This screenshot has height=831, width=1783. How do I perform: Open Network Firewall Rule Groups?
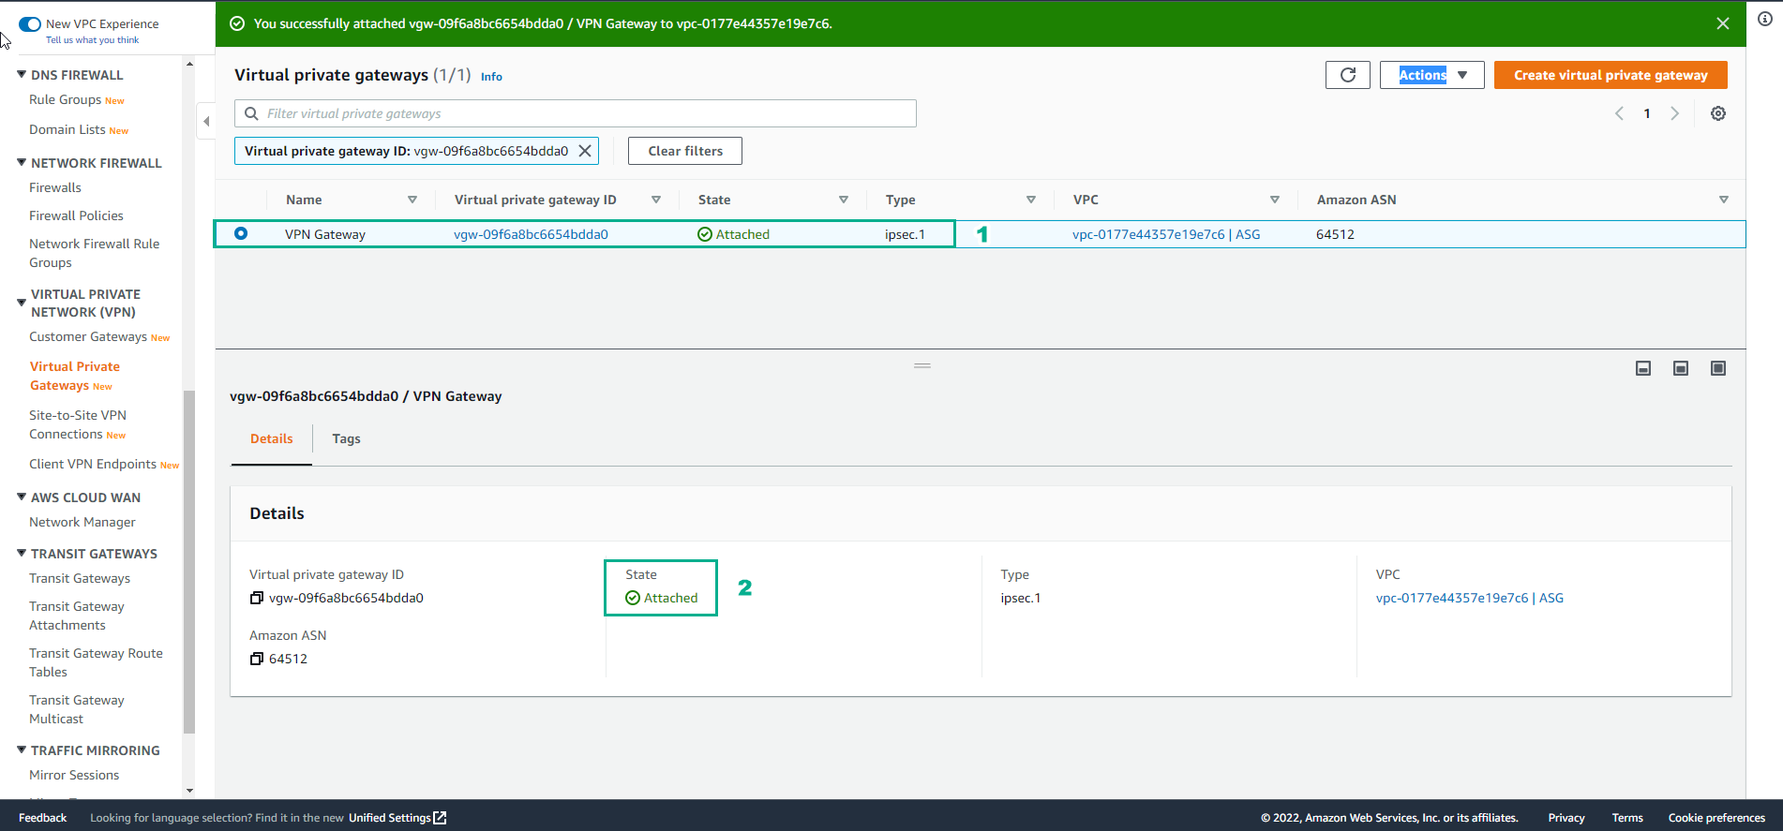coord(94,253)
